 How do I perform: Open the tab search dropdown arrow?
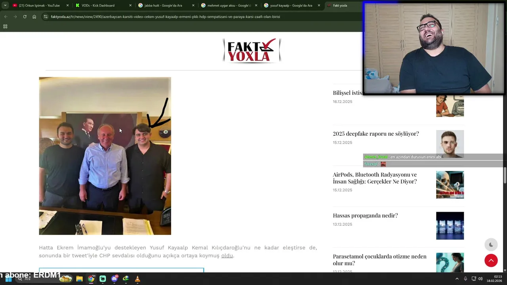pos(5,6)
